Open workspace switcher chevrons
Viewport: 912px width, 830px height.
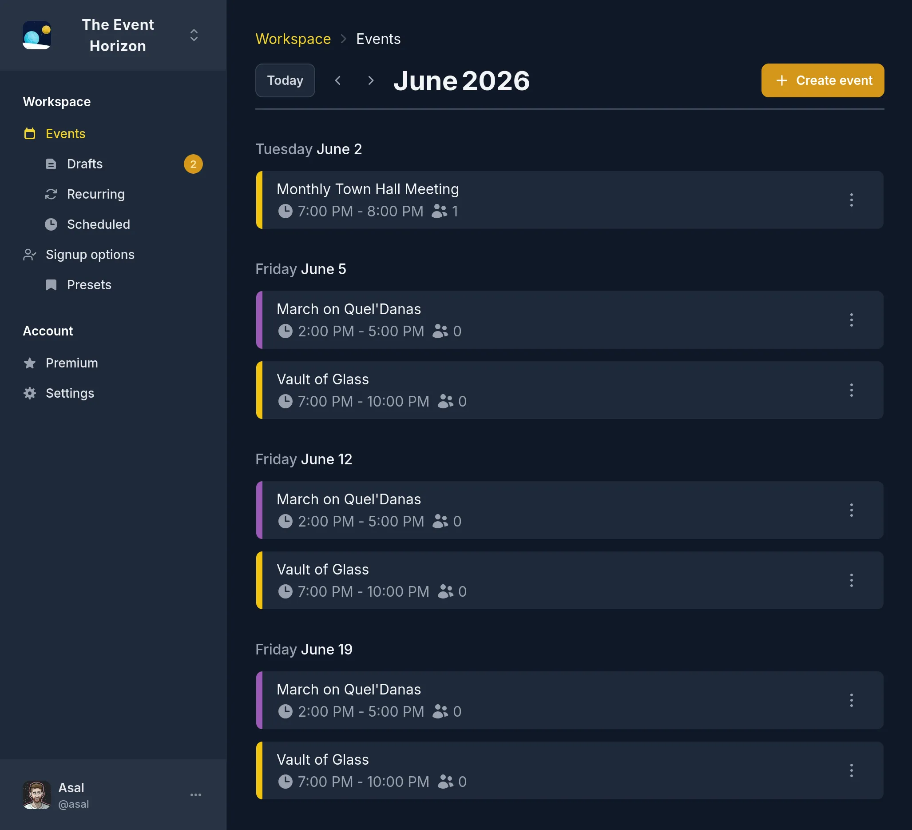194,35
